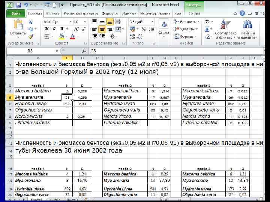The width and height of the screenshot is (270, 202).
Task: Decrease the font size
Action: coord(84,29)
